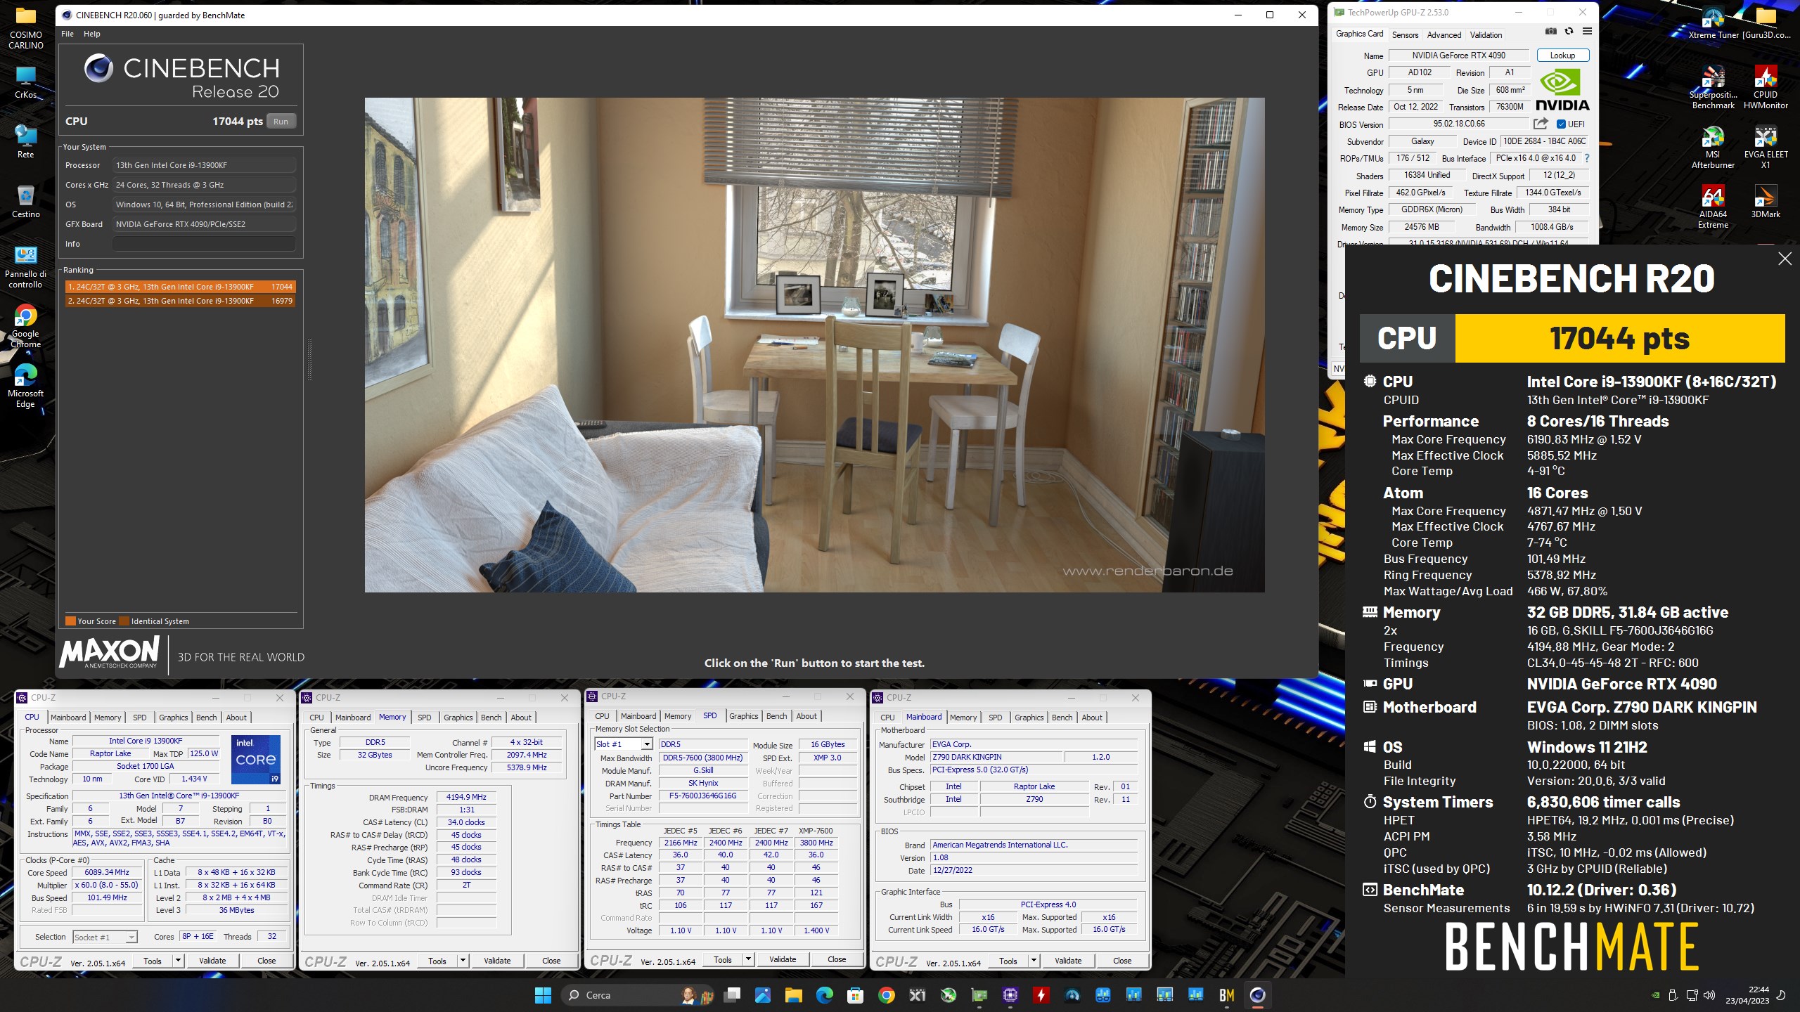Open Google Chrome desktop shortcut
The height and width of the screenshot is (1012, 1800).
click(x=26, y=326)
